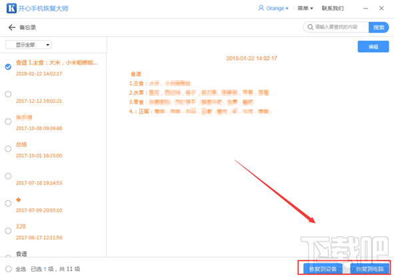Click 恢复到设备 restore to device button
This screenshot has width=394, height=277.
[323, 269]
